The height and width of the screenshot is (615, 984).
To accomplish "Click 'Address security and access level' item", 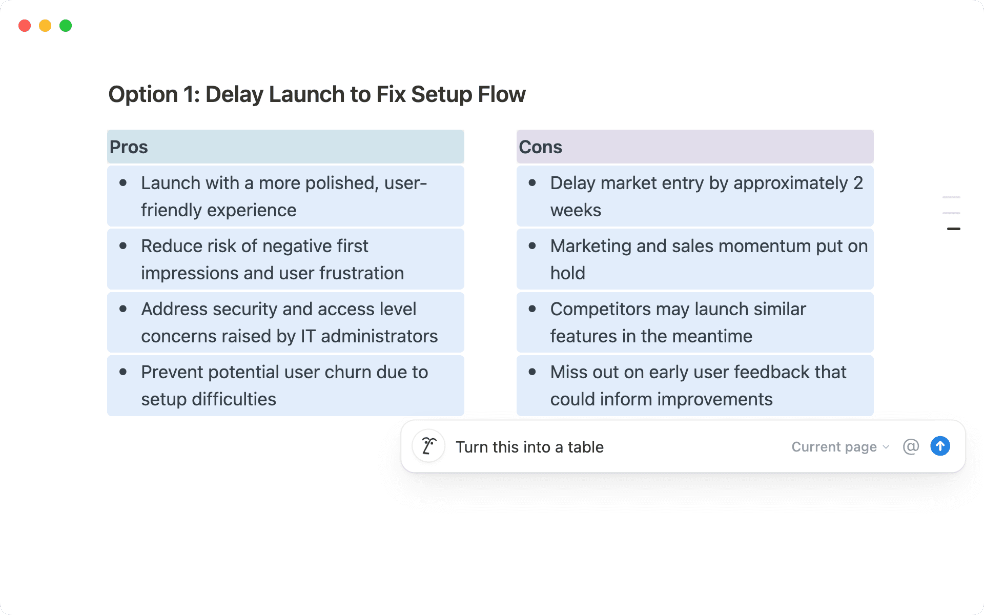I will pos(289,322).
